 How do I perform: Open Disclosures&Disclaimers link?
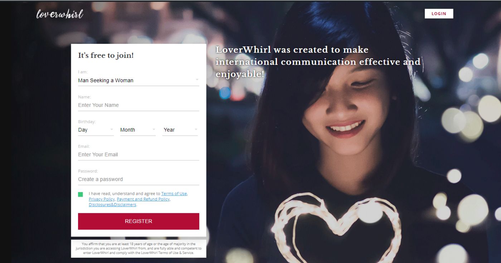click(x=112, y=205)
